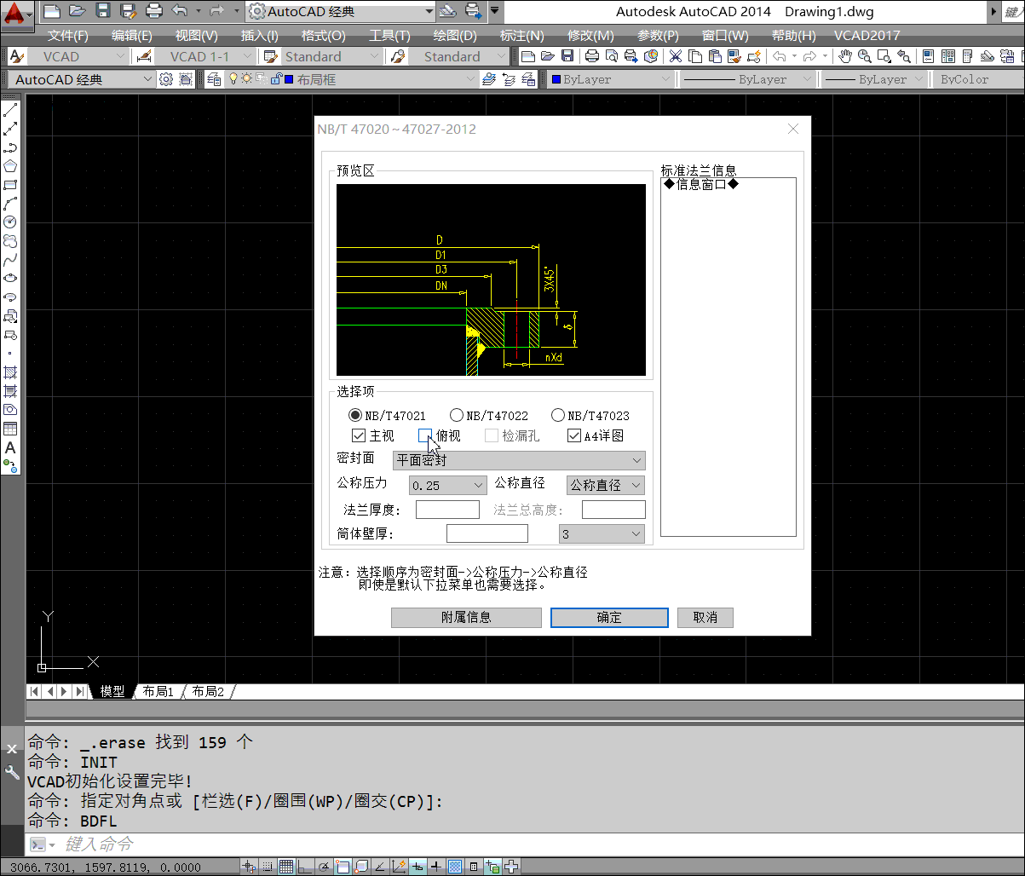Select the Revision Cloud tool
This screenshot has height=876, width=1025.
tap(10, 241)
